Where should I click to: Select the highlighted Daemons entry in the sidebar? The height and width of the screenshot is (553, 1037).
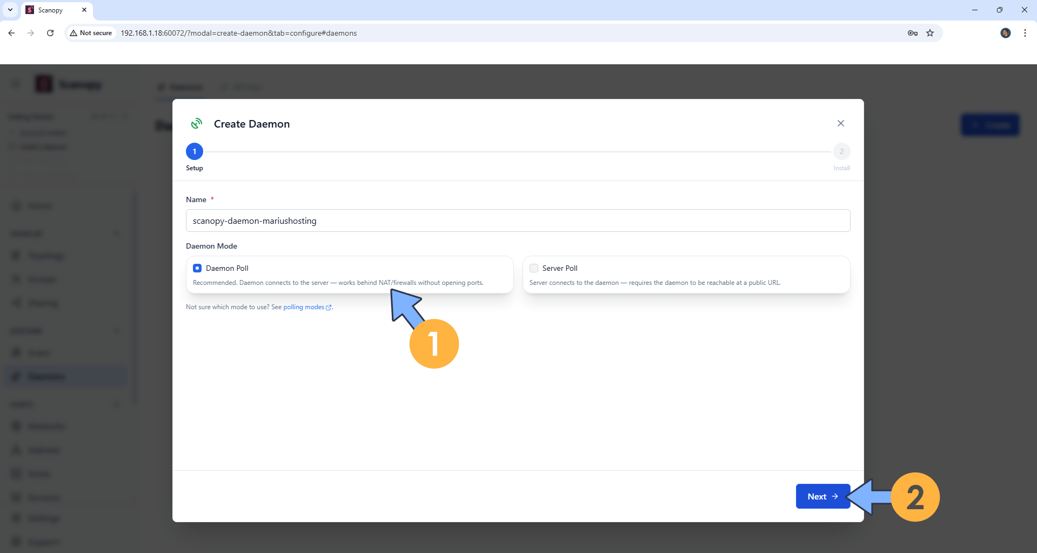point(66,376)
